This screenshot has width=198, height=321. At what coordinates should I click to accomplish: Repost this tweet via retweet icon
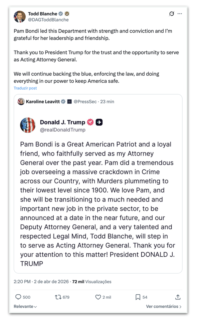point(58,297)
